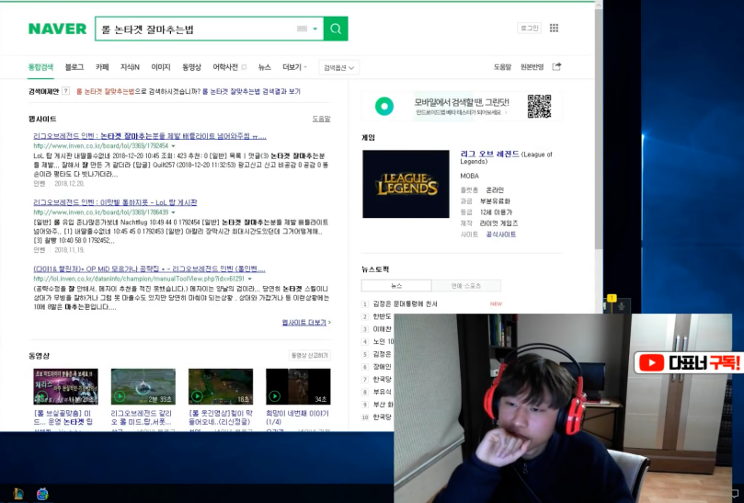Select the 동영상 tab
Viewport: 744px width, 503px height.
(x=191, y=67)
